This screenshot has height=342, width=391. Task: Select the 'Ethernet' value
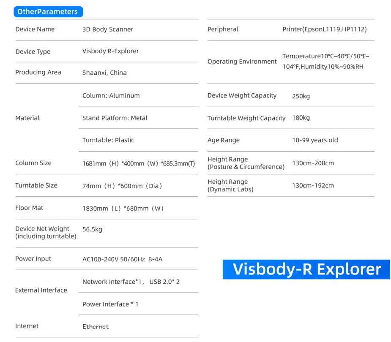96,327
